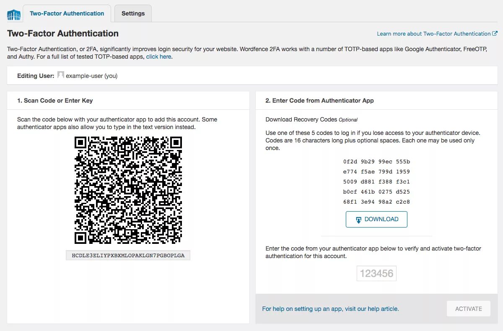Follow the "click here" tested apps link
This screenshot has height=331, width=503.
pyautogui.click(x=158, y=57)
